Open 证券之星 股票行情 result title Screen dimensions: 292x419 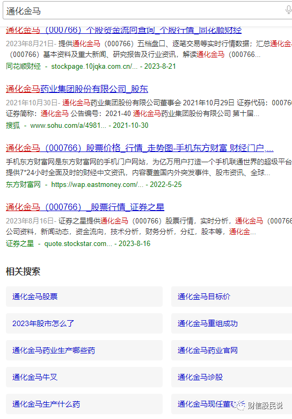[x=85, y=207]
